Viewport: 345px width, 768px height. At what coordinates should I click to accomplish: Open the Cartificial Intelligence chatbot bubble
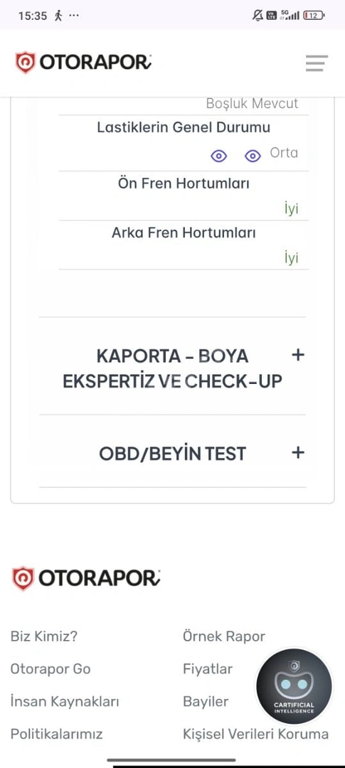[294, 686]
